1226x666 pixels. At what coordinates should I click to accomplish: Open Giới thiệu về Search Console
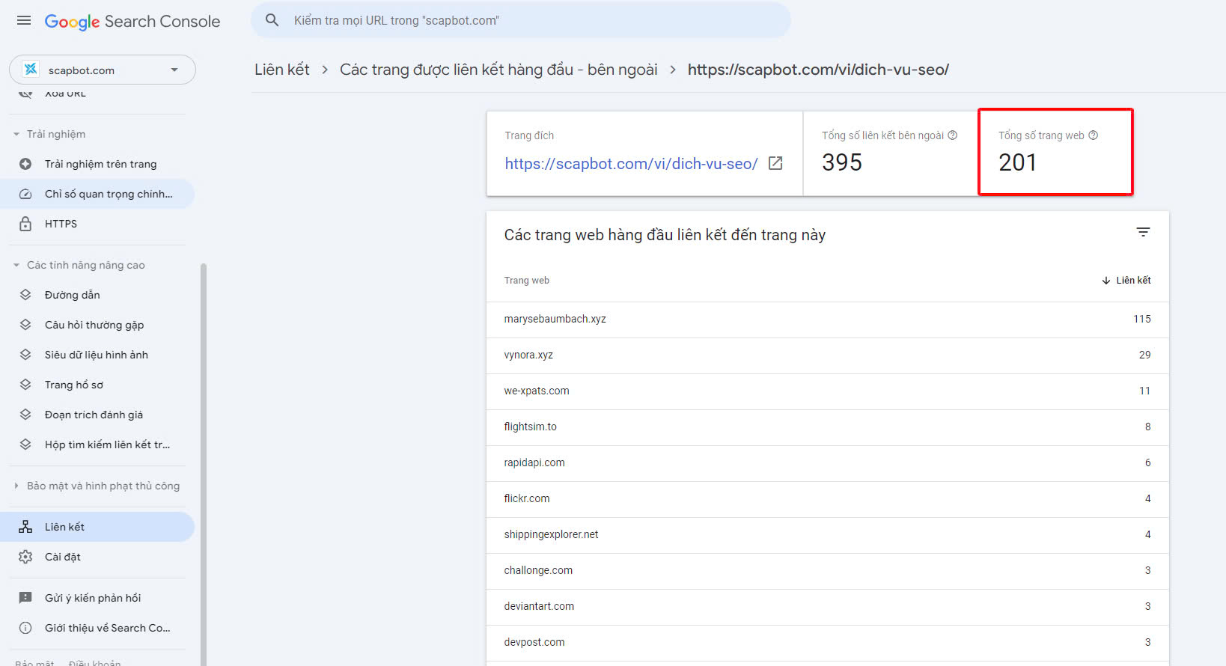pos(97,628)
